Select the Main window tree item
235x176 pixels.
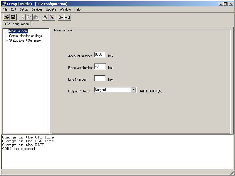[18, 31]
